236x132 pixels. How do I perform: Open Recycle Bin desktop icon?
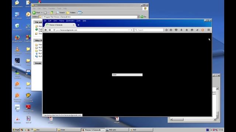pos(17,27)
